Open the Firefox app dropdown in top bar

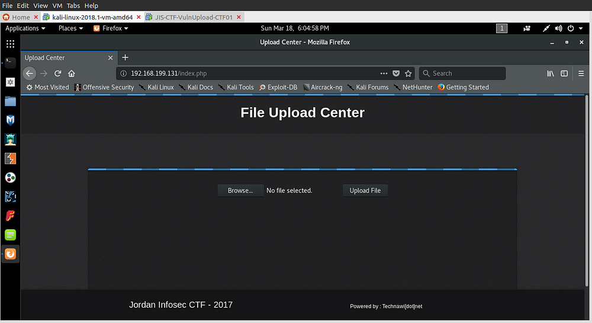pyautogui.click(x=111, y=28)
